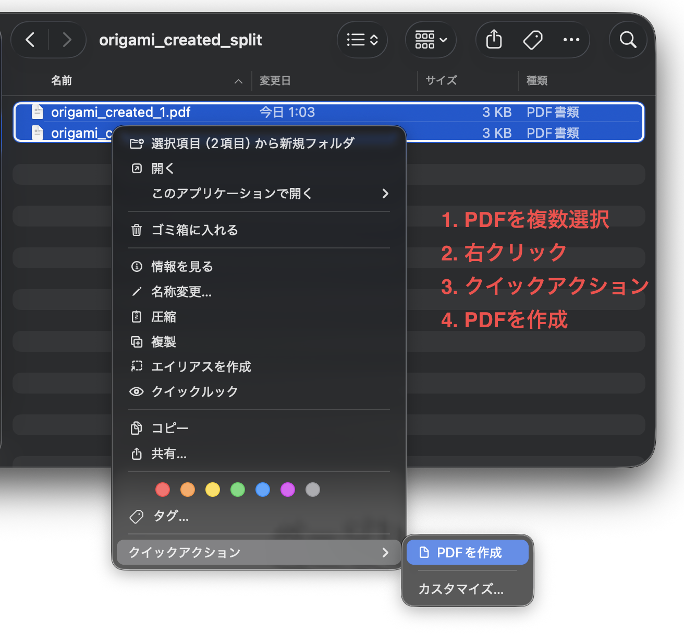Expand このアプリケーションで開く submenu
Viewport: 684px width, 643px height.
coord(259,193)
